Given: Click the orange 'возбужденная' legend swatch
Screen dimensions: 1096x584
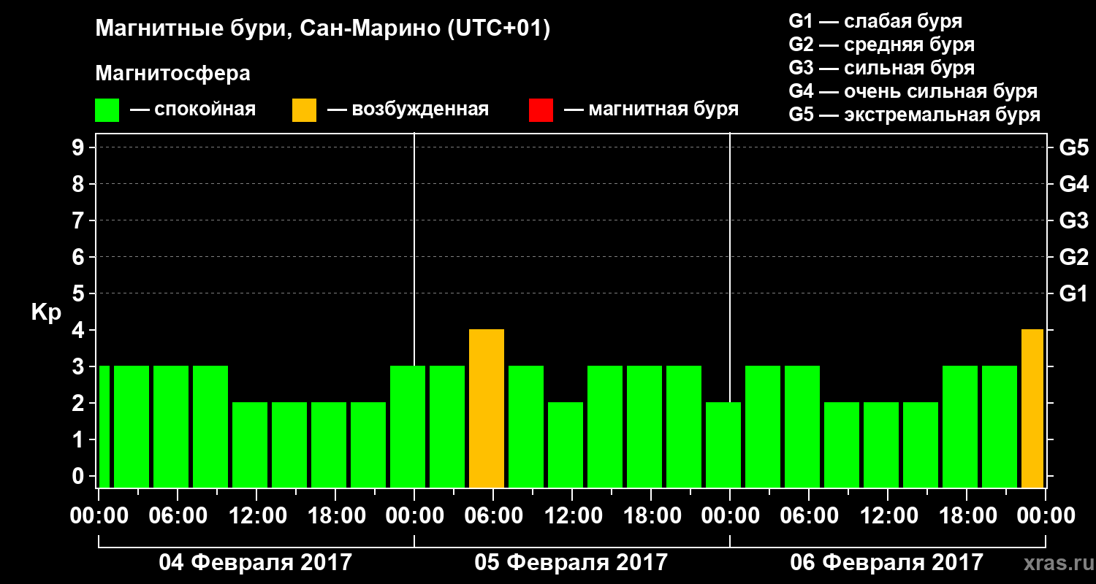Looking at the screenshot, I should (x=304, y=110).
